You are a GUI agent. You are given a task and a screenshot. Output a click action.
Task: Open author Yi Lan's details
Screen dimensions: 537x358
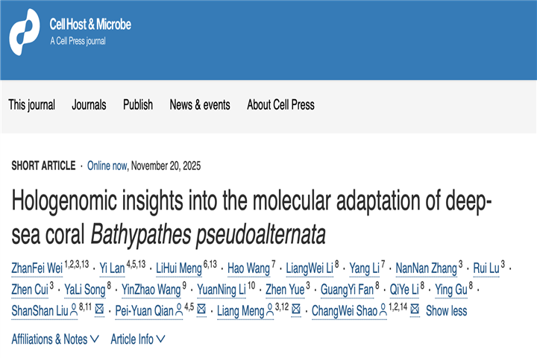click(112, 268)
